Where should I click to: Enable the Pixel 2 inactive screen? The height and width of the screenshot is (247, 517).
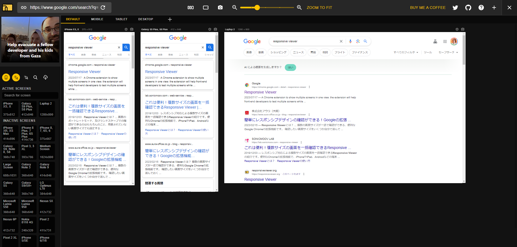pyautogui.click(x=46, y=225)
